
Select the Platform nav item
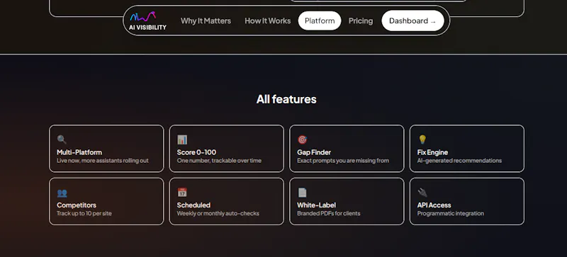[320, 21]
